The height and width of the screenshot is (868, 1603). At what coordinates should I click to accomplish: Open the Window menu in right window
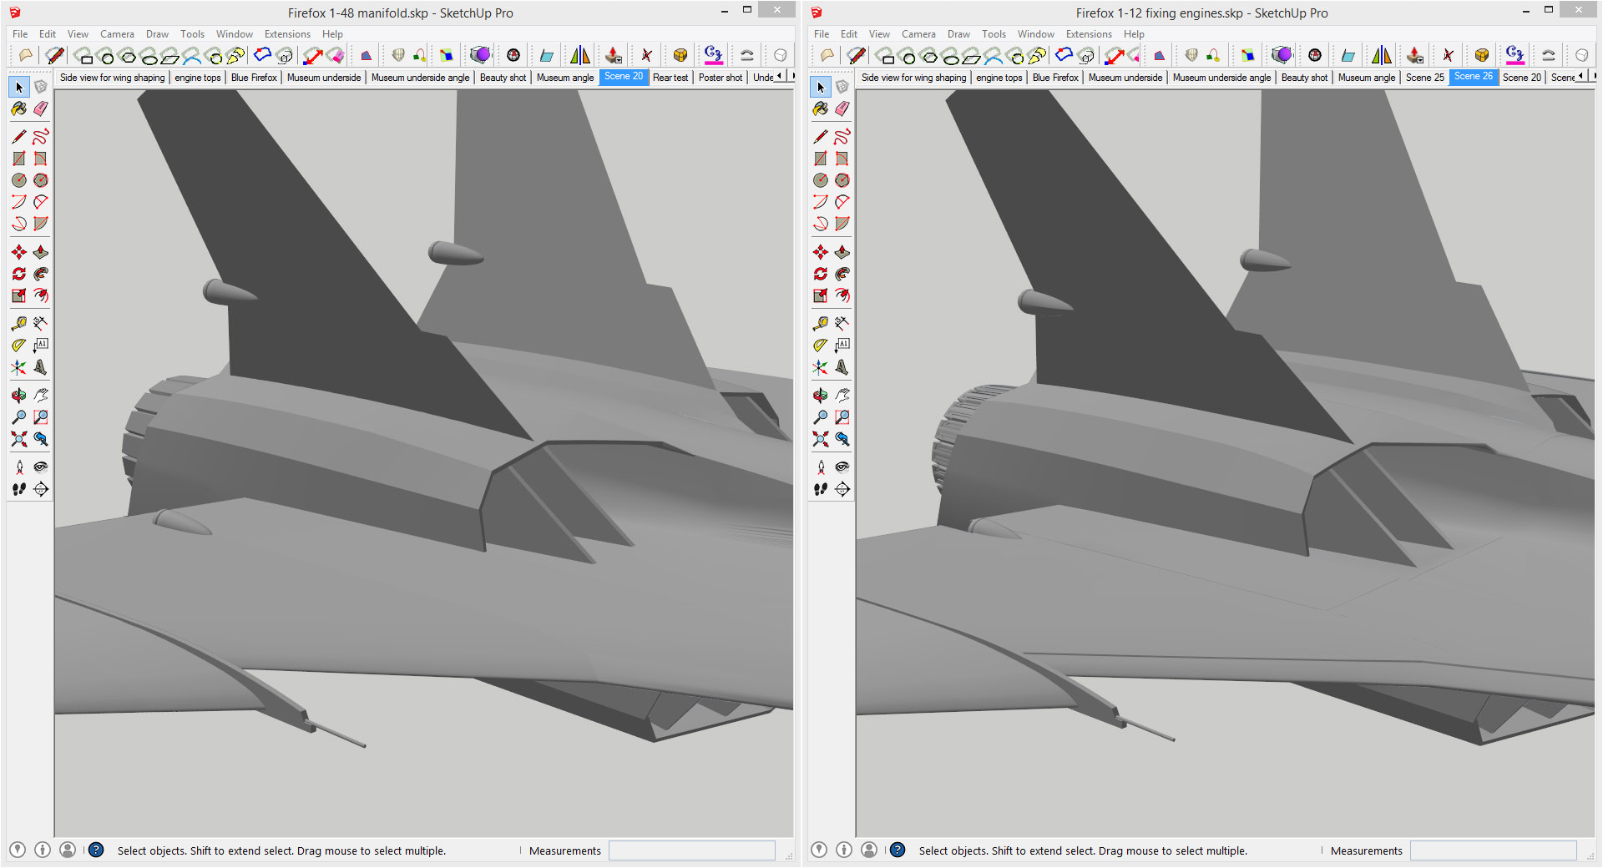point(1035,34)
